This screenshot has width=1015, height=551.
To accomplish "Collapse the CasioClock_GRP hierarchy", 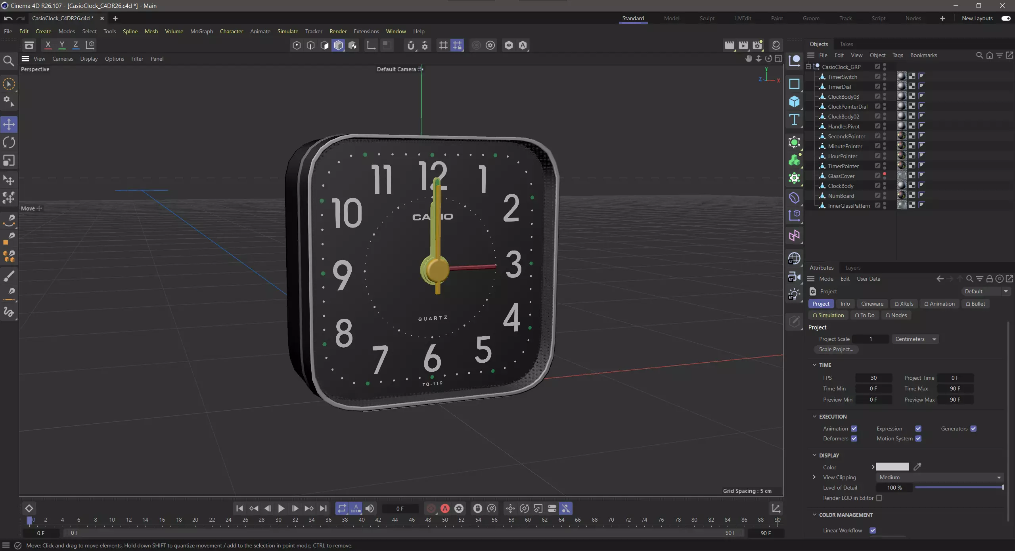I will point(808,67).
